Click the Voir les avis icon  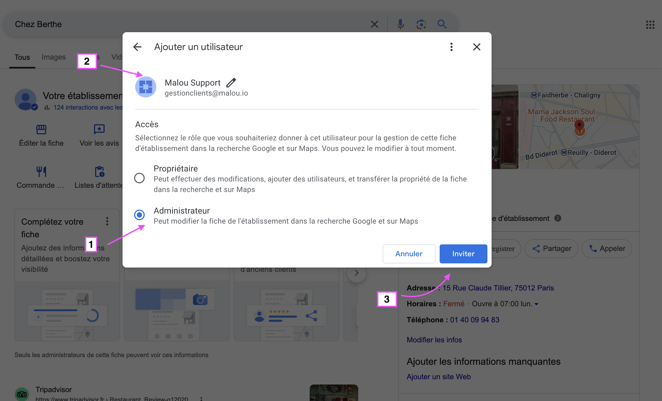[99, 129]
